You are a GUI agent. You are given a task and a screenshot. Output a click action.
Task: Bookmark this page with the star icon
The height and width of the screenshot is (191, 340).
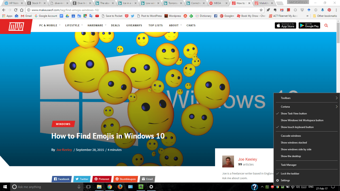pyautogui.click(x=261, y=9)
